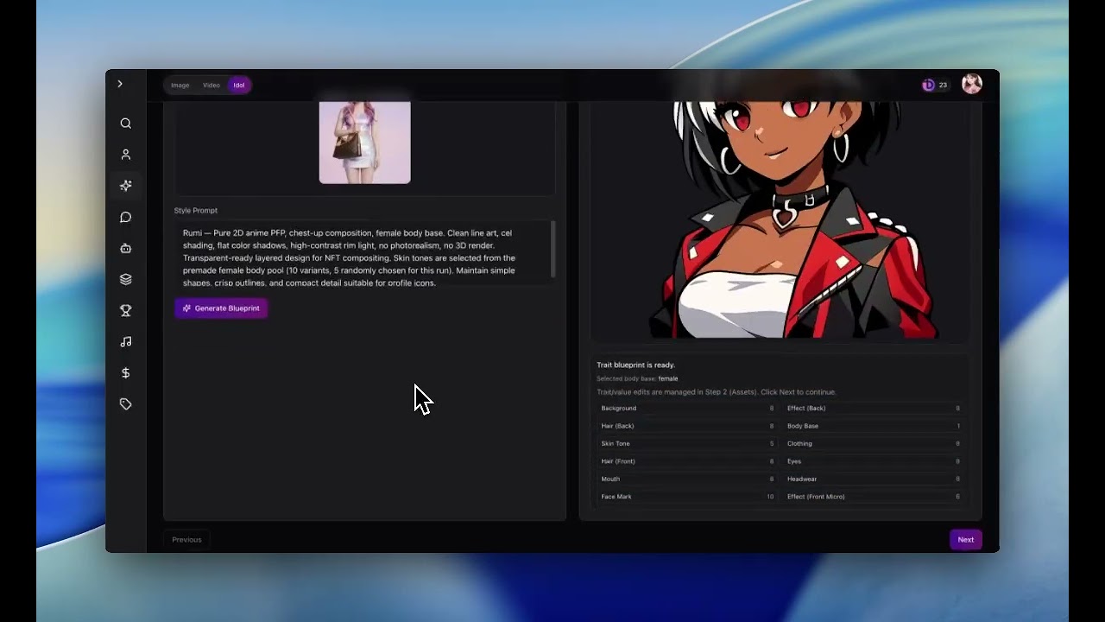Expand the sidebar with the chevron arrow
The width and height of the screenshot is (1105, 622).
click(120, 84)
